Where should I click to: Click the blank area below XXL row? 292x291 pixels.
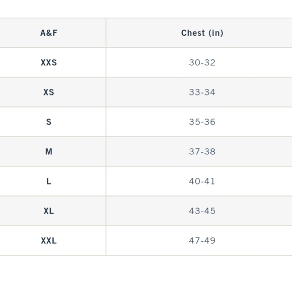(146, 273)
